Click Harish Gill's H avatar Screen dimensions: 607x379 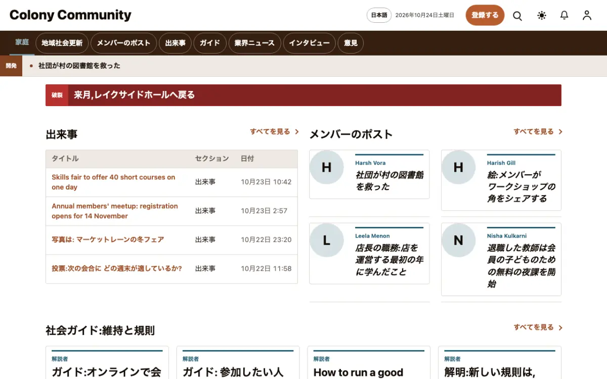coord(458,167)
